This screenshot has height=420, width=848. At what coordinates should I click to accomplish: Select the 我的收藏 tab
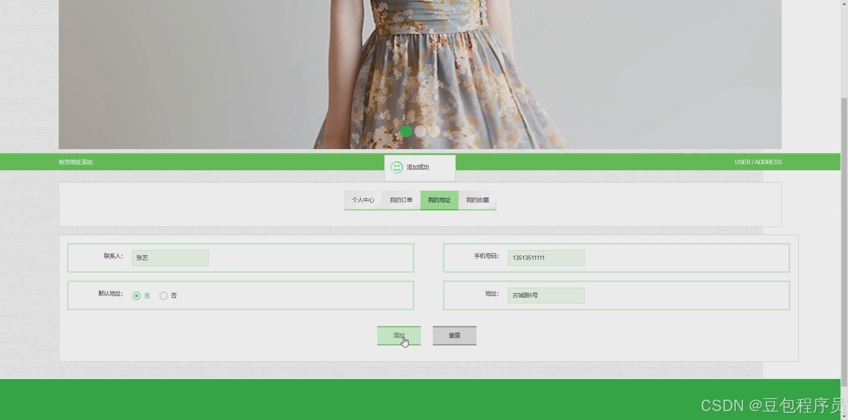point(477,200)
